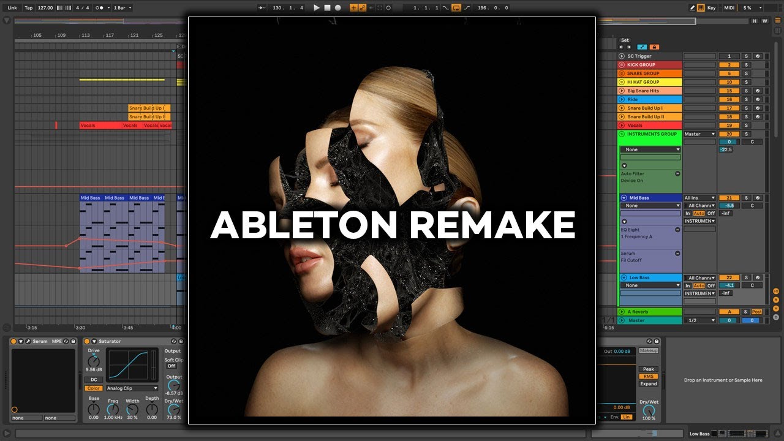Open the Mid Bass All Ins dropdown

[x=699, y=198]
